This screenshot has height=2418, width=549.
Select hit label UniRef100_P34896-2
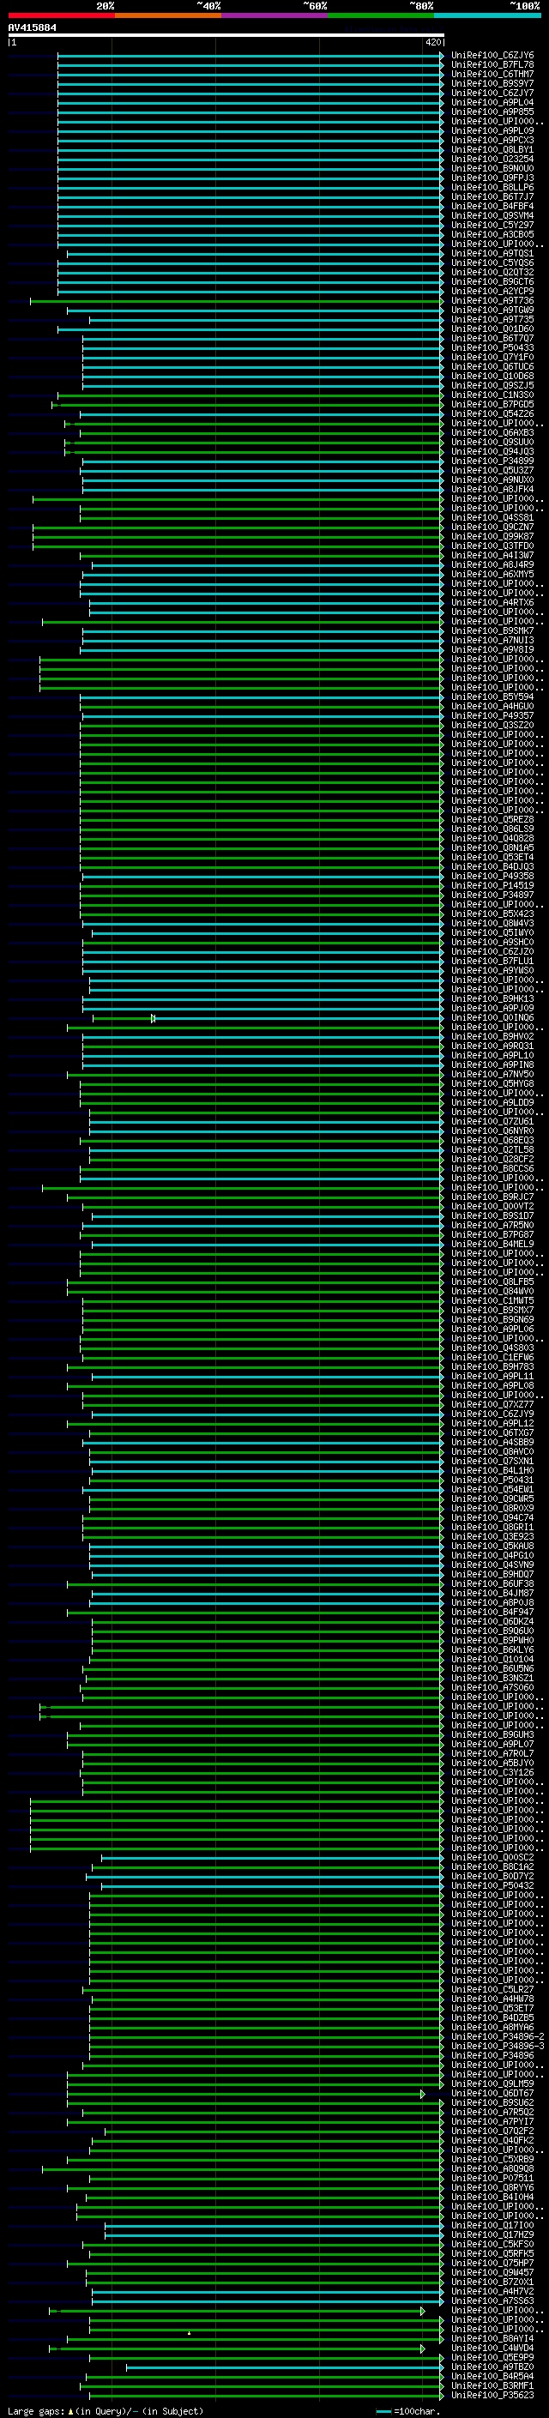click(x=498, y=2037)
